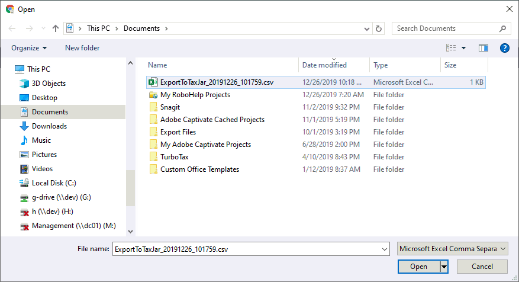Click the 3D Objects sidebar icon
The height and width of the screenshot is (282, 519).
click(24, 84)
